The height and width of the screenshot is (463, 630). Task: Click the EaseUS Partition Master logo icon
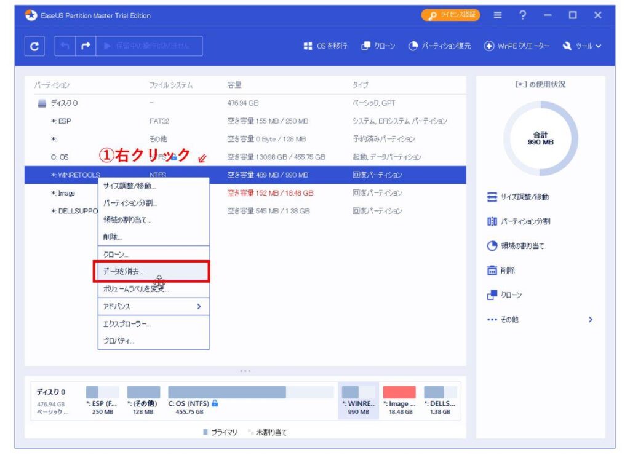tap(31, 15)
